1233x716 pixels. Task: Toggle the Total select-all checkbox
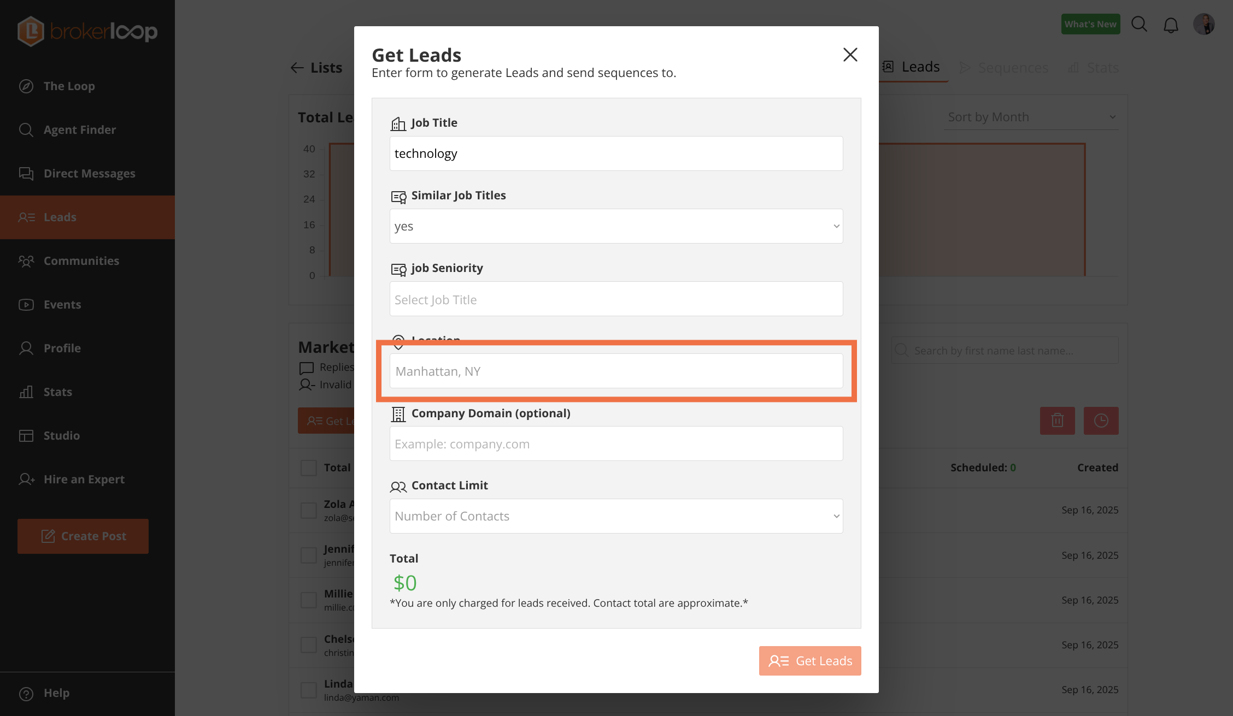(309, 468)
